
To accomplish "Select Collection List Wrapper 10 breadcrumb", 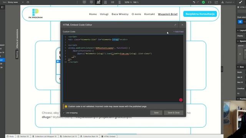I will tap(45, 136).
